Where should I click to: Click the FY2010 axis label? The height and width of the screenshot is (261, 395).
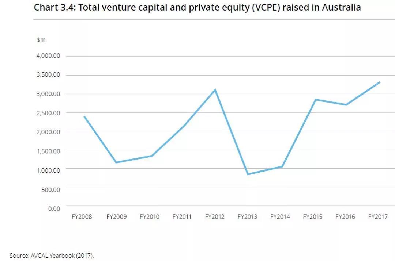pos(150,217)
